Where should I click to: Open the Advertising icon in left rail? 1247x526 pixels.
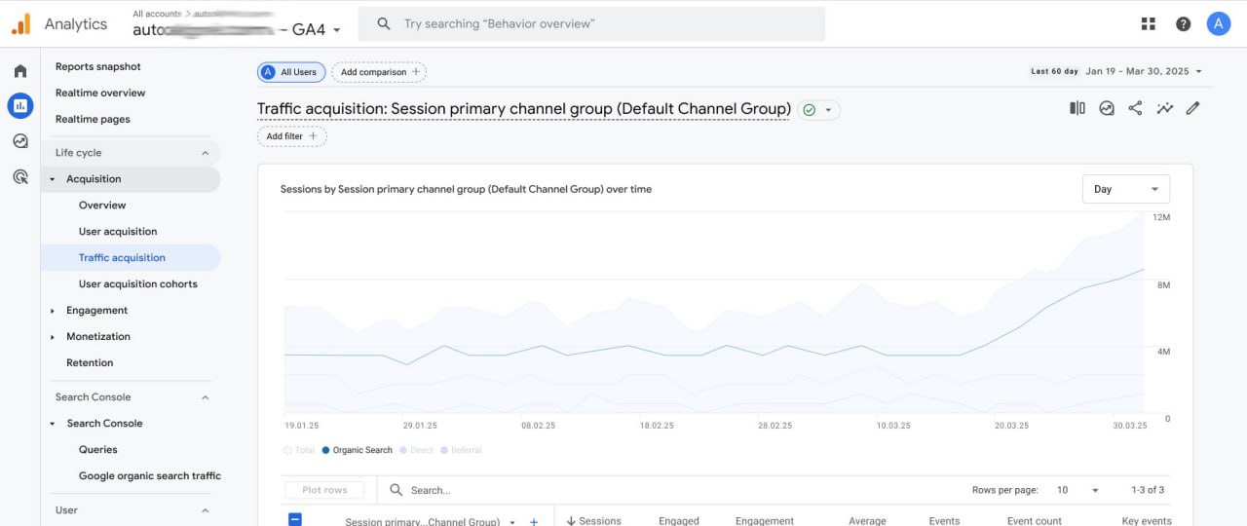(20, 176)
